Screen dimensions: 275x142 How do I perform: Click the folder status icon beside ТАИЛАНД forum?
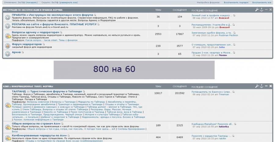pos(8,105)
